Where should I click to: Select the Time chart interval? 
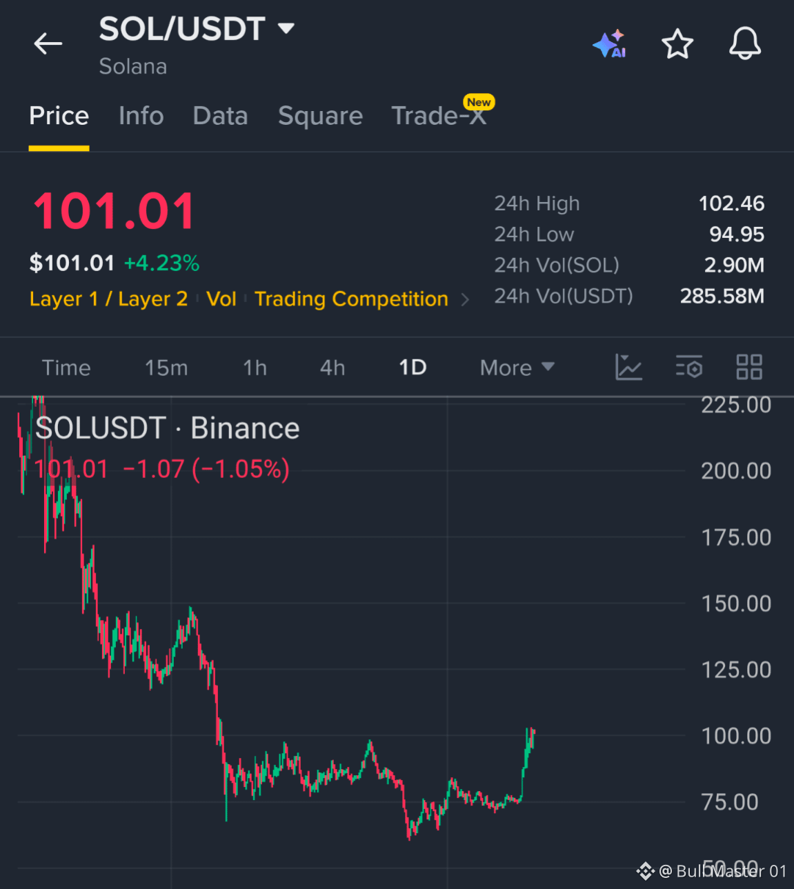66,368
